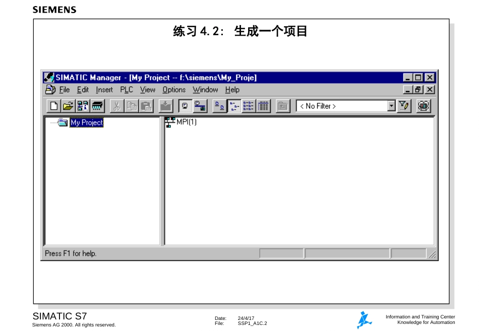The height and width of the screenshot is (331, 479).
Task: Open the Insert menu
Action: point(104,90)
